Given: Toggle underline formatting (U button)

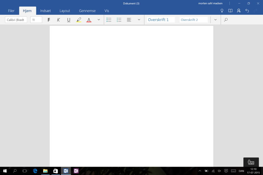Looking at the screenshot, I should click(x=68, y=20).
